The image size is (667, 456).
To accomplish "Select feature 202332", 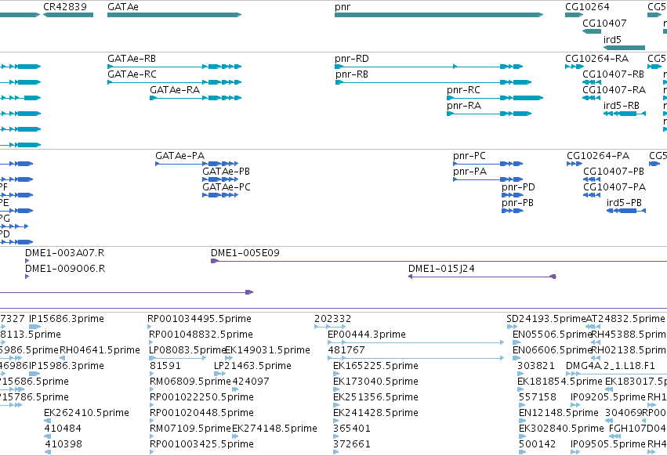I will (332, 319).
